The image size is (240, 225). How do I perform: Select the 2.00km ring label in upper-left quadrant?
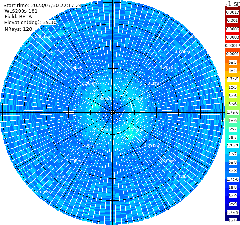89,83
